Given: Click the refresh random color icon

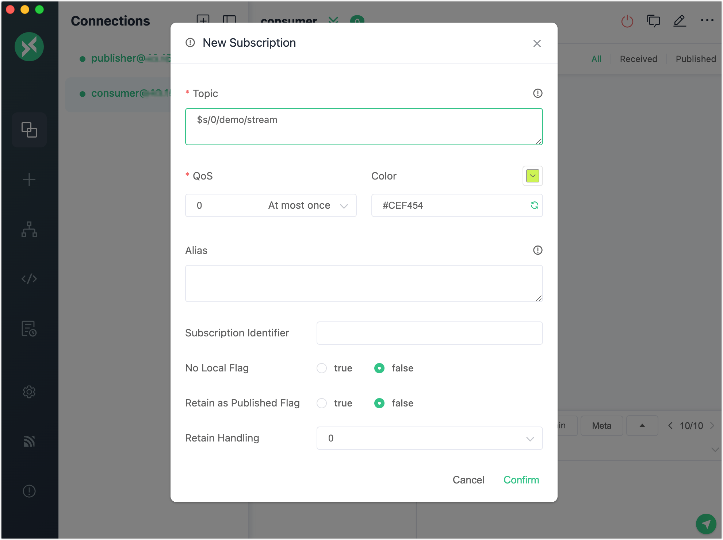Looking at the screenshot, I should 534,205.
